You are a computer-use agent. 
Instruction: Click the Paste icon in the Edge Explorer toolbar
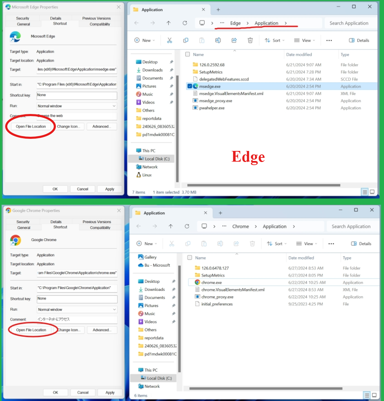tap(202, 40)
